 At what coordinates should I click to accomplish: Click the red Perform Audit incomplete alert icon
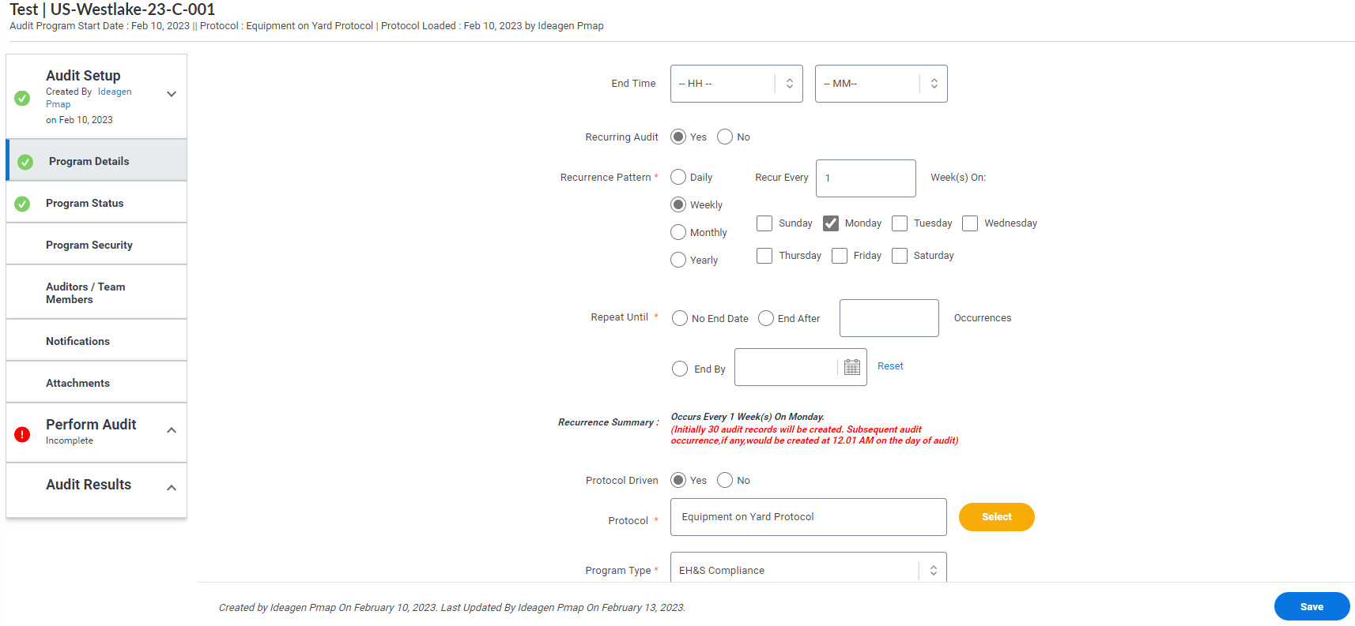click(x=22, y=434)
